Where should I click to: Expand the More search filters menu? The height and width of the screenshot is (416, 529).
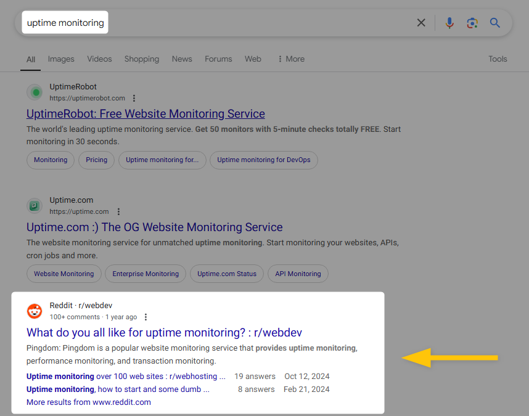[x=292, y=59]
